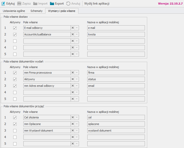Uncheck Aktywny for E-mail odbiorcy row
184x148 pixels.
click(x=15, y=28)
